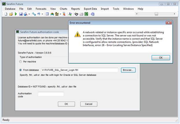This screenshot has width=180, height=124.
Task: Select the From database radio button
Action: click(x=21, y=70)
